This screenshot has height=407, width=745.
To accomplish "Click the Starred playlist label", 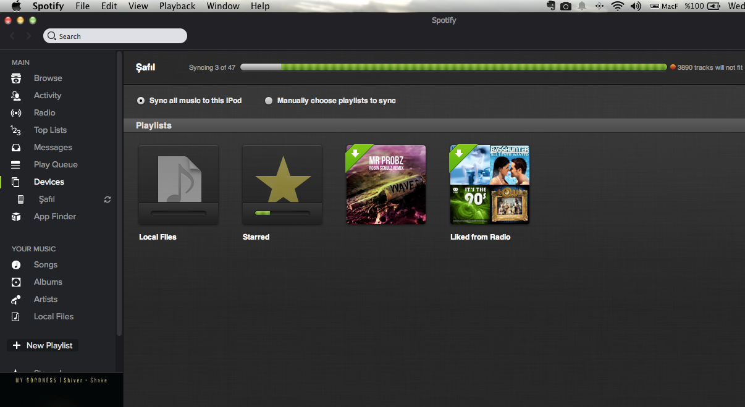I will tap(256, 237).
